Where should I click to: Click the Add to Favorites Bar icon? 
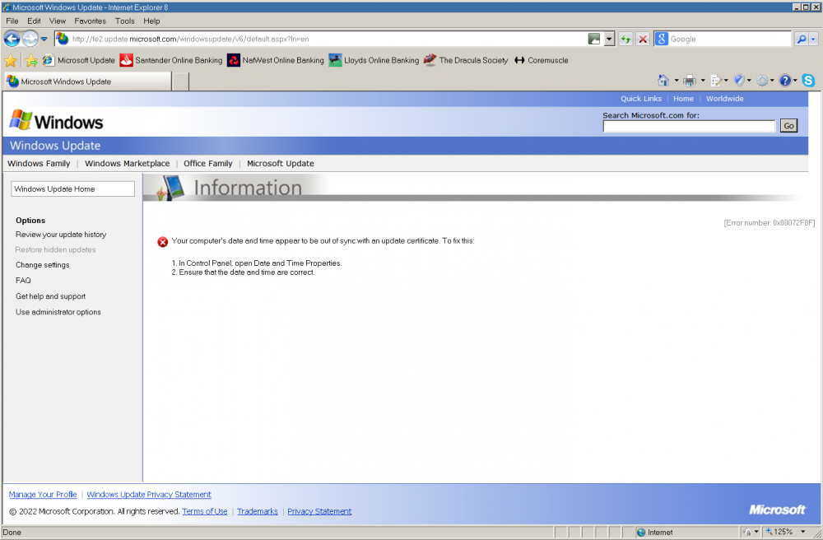pos(30,60)
